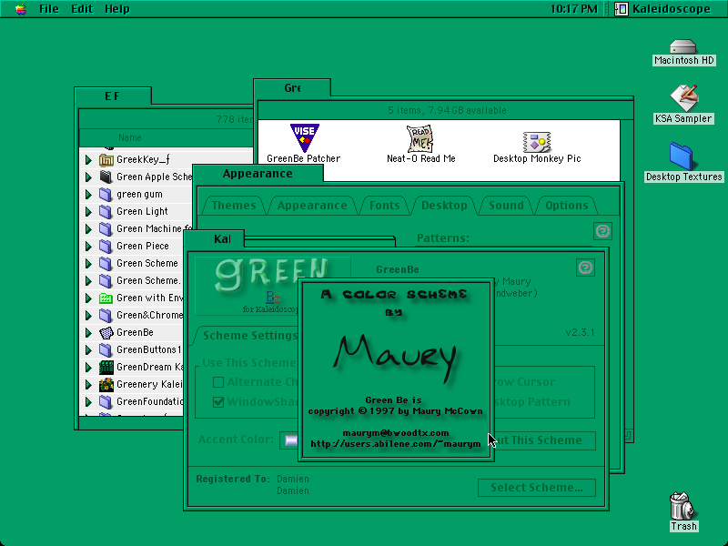Open the Apple menu
This screenshot has height=546, width=728.
click(20, 9)
